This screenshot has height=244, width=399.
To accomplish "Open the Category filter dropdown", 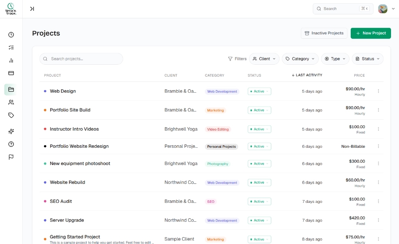I will 300,59.
